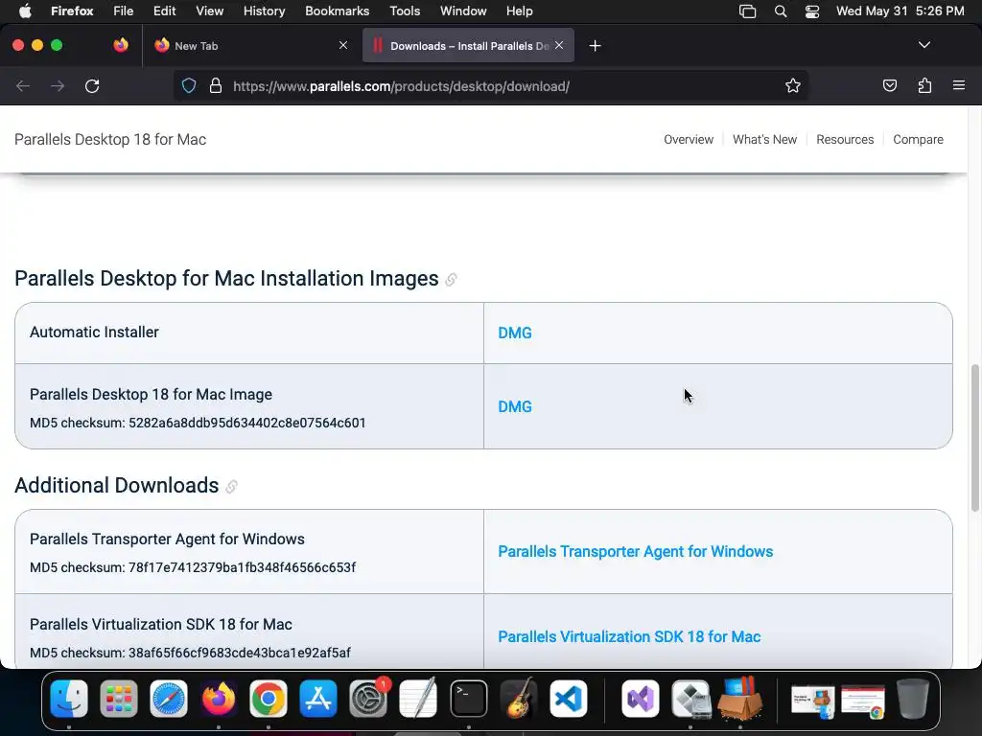Go to the Overview section
Viewport: 982px width, 736px height.
689,140
